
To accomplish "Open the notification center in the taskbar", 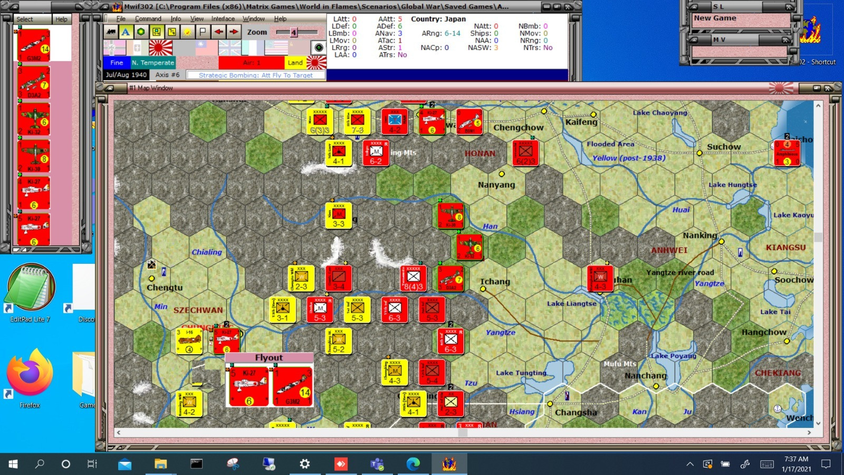I will pyautogui.click(x=826, y=464).
